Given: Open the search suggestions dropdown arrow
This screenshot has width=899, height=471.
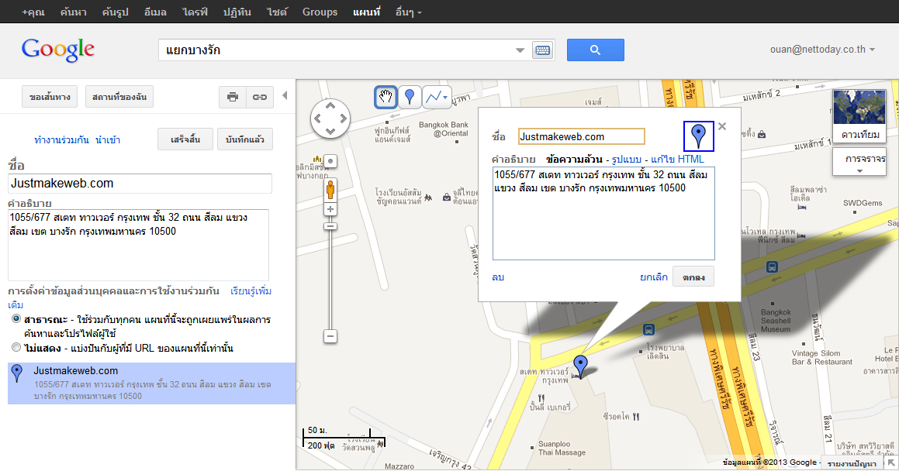Looking at the screenshot, I should (520, 50).
